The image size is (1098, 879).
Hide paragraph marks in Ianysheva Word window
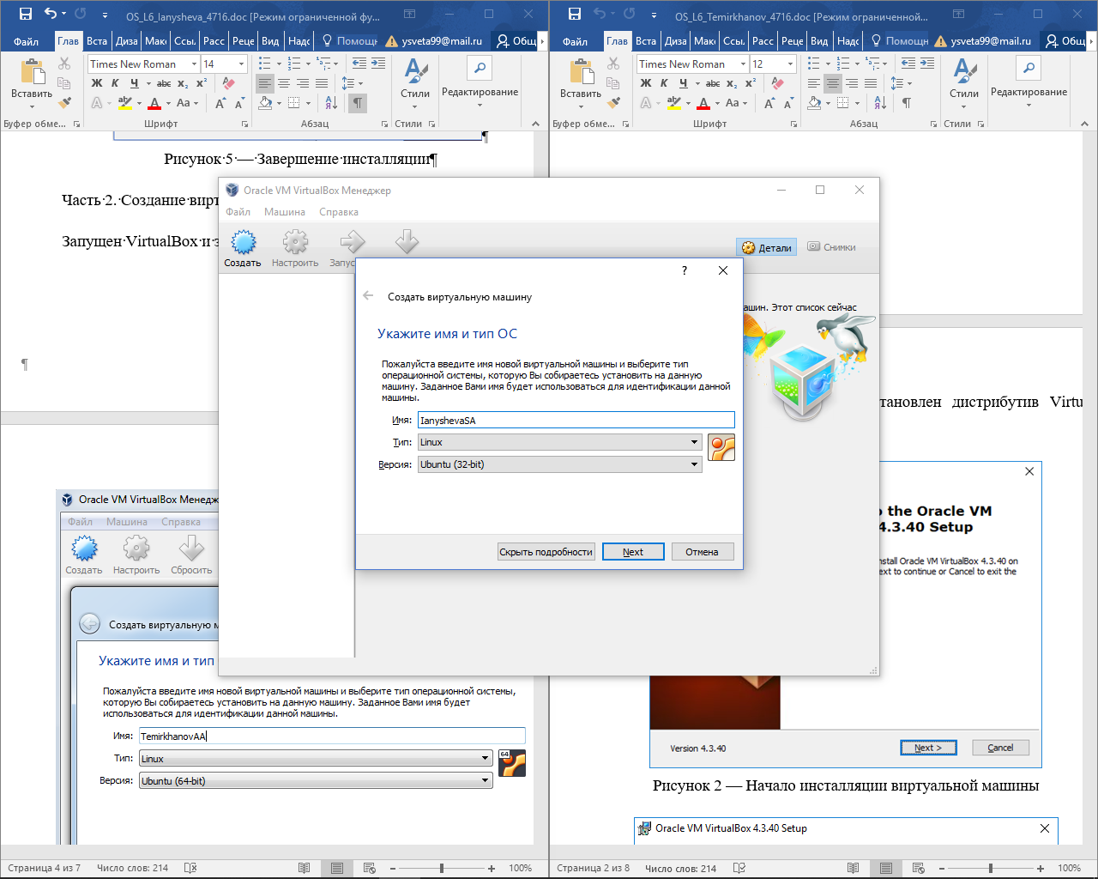[x=358, y=103]
